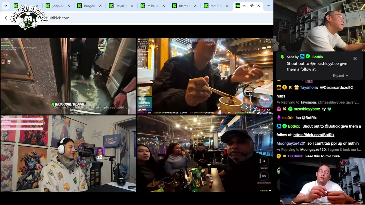
Task: Open a new browser tab
Action: point(269,6)
